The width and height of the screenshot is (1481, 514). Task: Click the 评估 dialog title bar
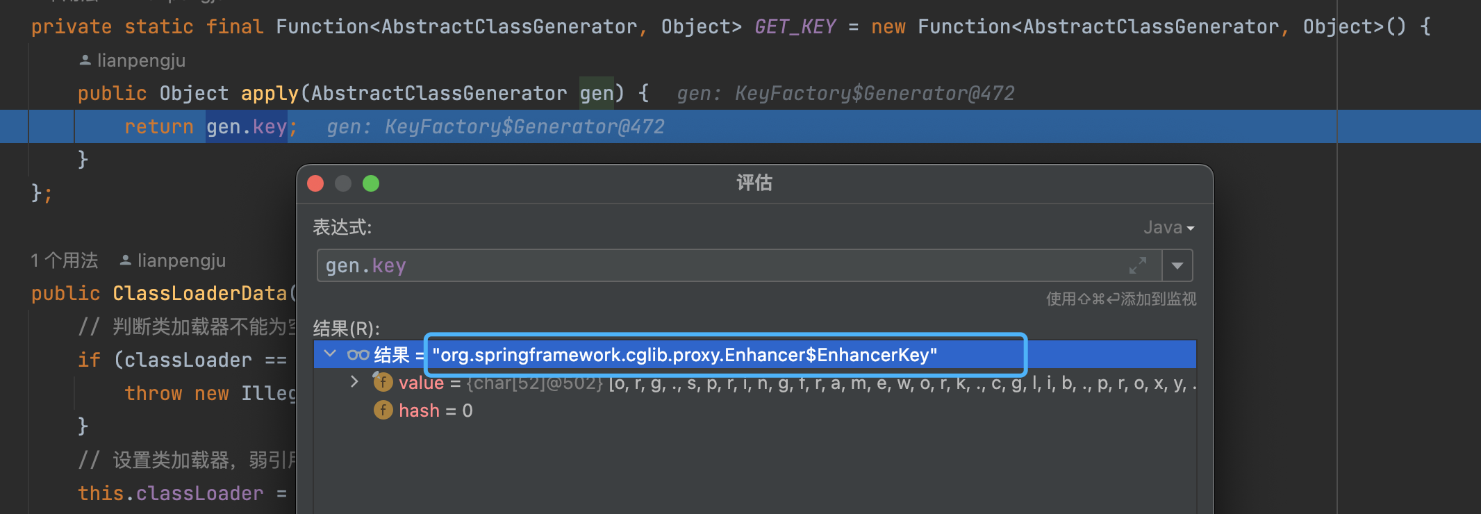pos(754,183)
